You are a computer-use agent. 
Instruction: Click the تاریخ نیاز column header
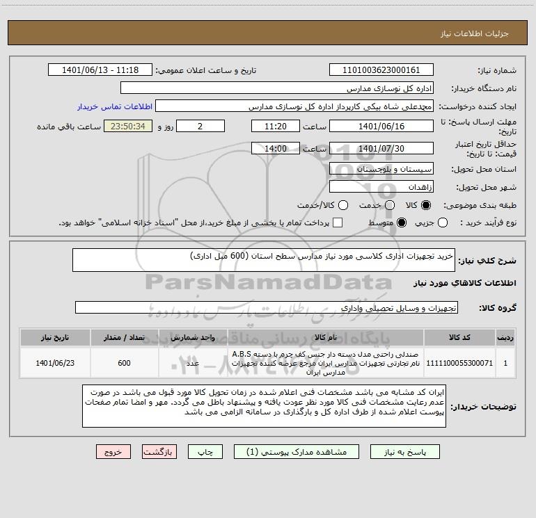[55, 337]
